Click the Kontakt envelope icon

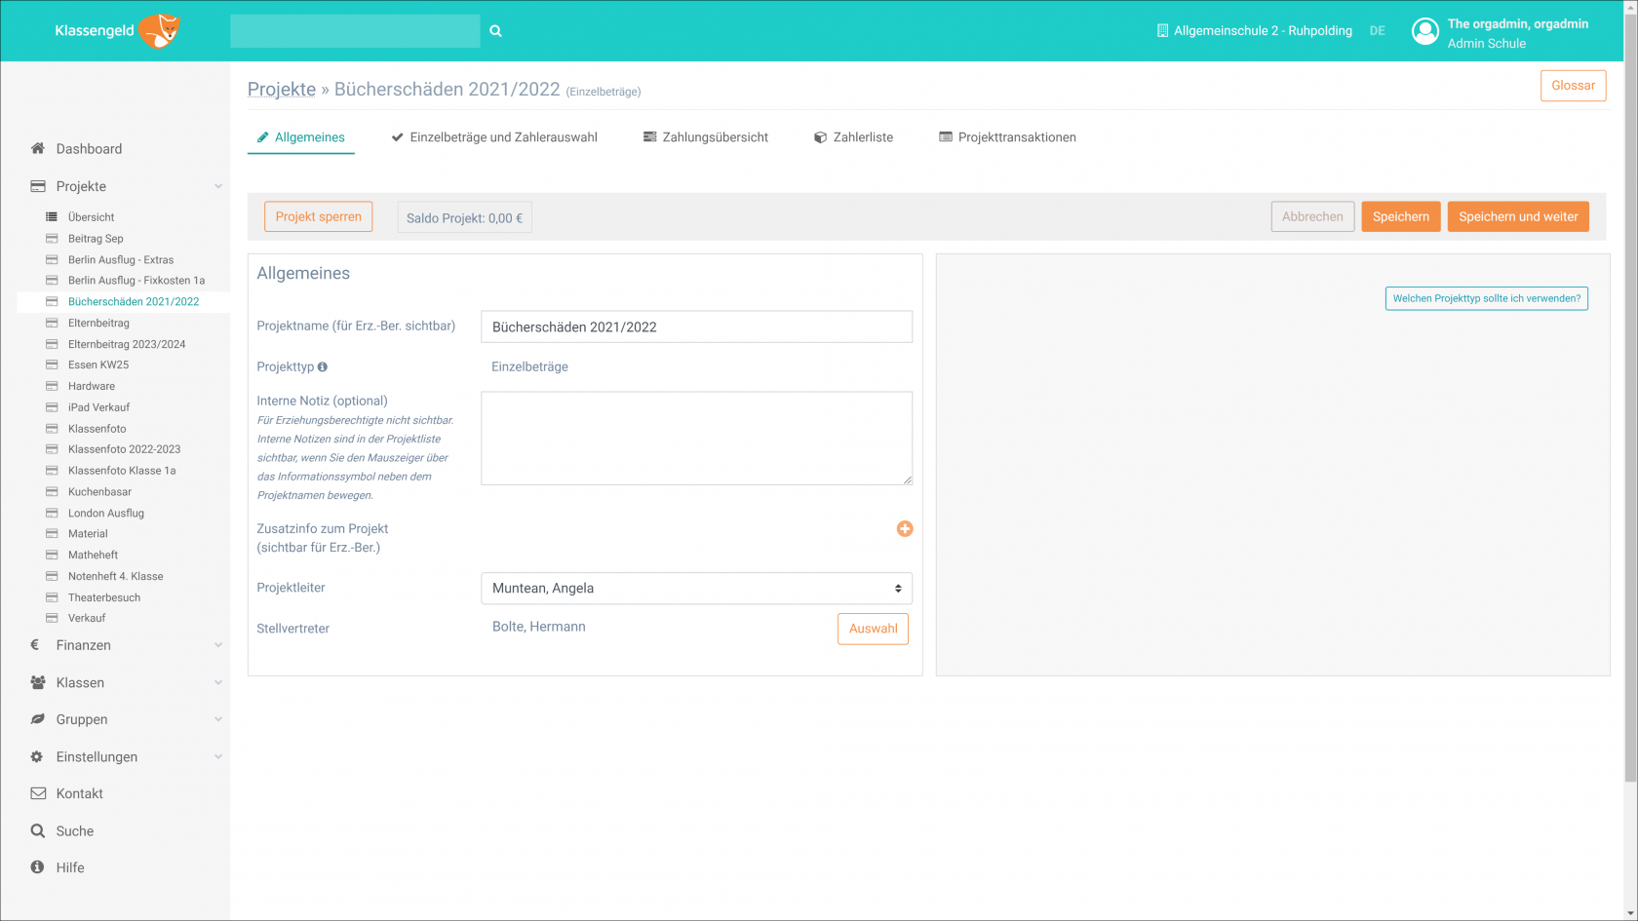(38, 793)
